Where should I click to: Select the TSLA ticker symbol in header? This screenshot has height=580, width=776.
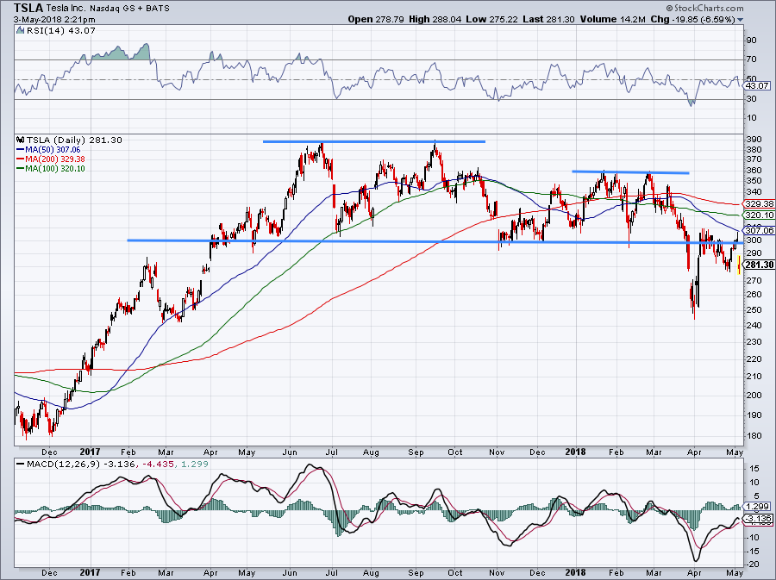(x=28, y=8)
